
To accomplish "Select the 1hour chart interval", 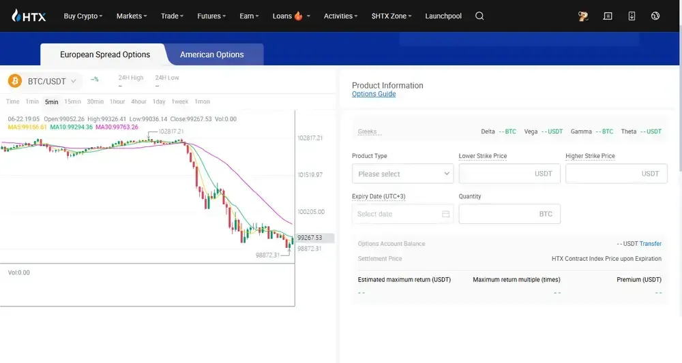I will point(117,101).
